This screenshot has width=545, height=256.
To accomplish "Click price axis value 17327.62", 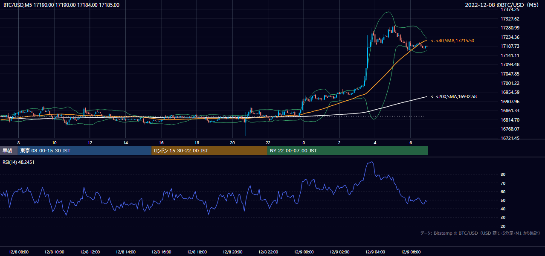I will pos(510,19).
